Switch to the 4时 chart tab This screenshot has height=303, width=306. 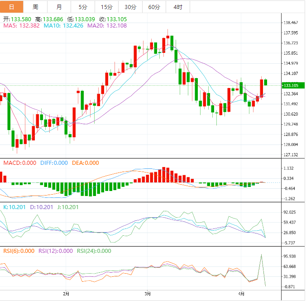(x=178, y=7)
